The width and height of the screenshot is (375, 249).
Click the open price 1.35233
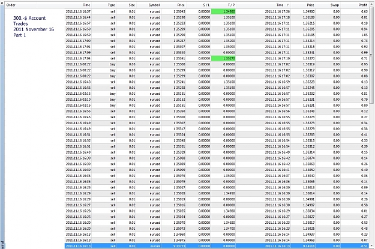[x=179, y=23]
